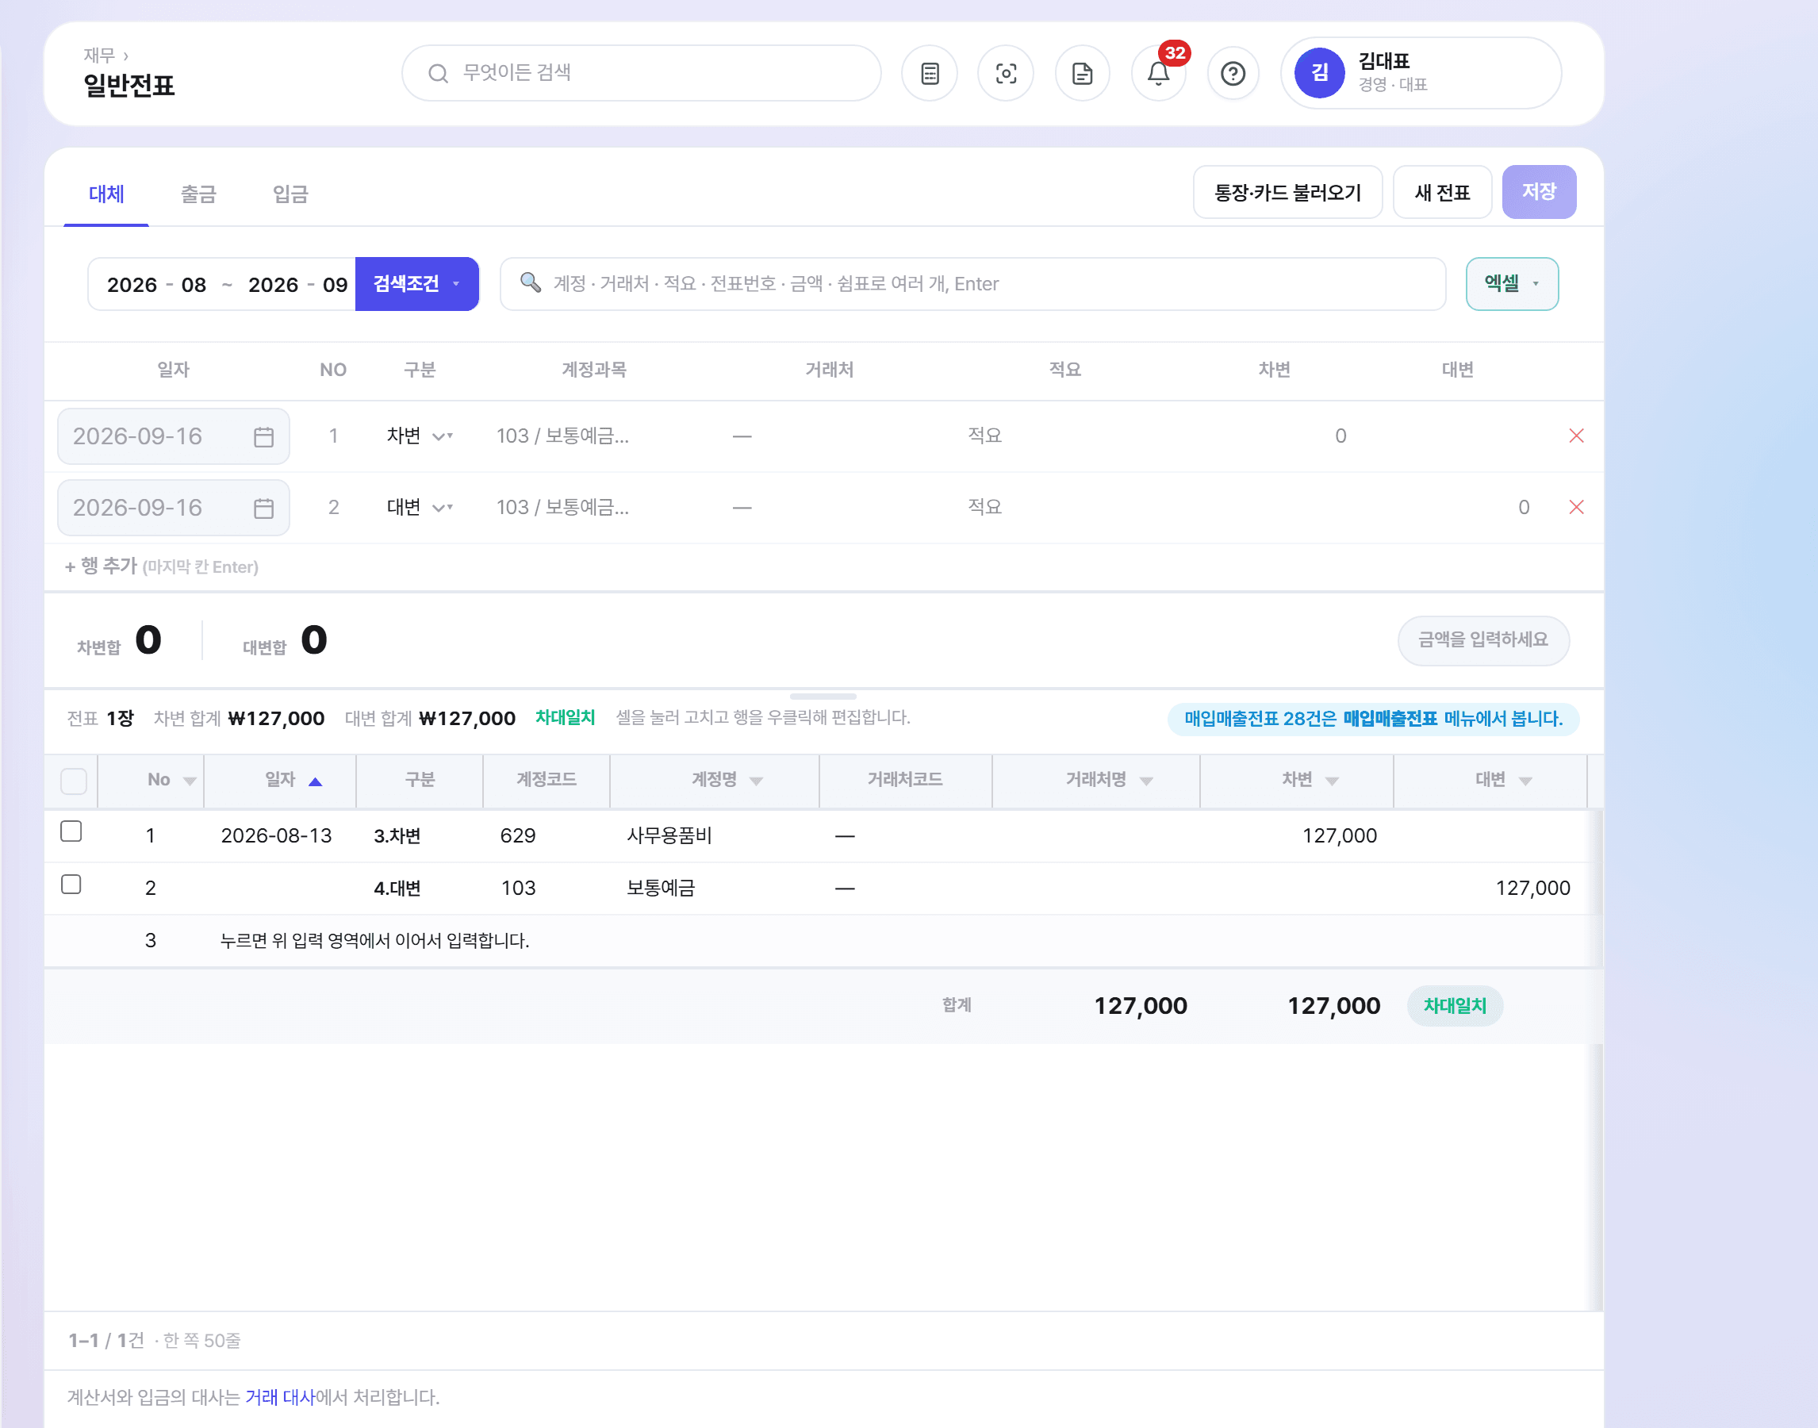This screenshot has width=1818, height=1428.
Task: Open notifications bell with 32 badge
Action: click(1159, 74)
